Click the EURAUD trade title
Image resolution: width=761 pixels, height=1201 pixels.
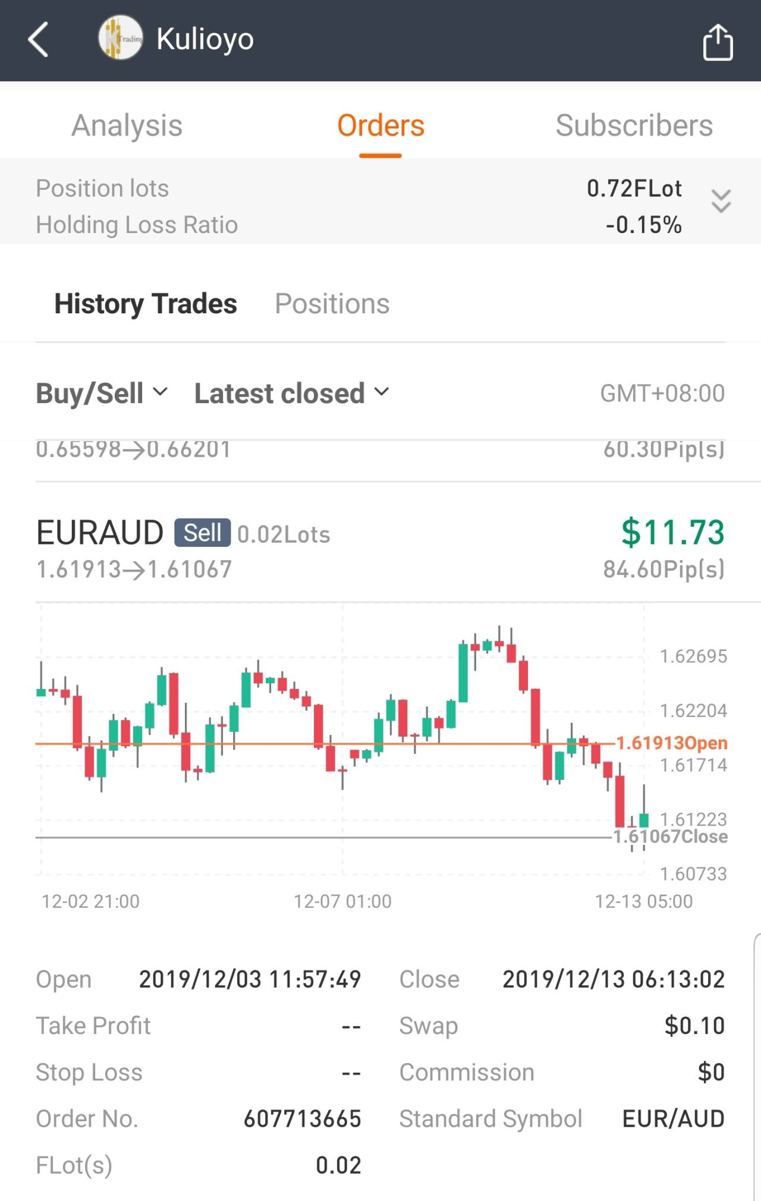coord(100,532)
